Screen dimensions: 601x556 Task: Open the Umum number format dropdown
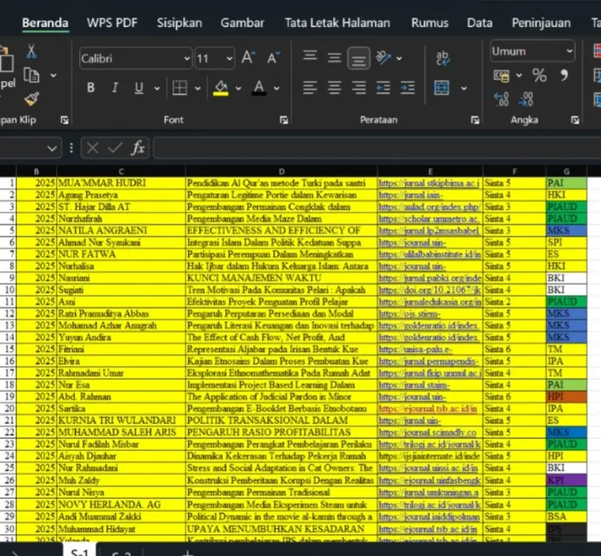coord(532,51)
